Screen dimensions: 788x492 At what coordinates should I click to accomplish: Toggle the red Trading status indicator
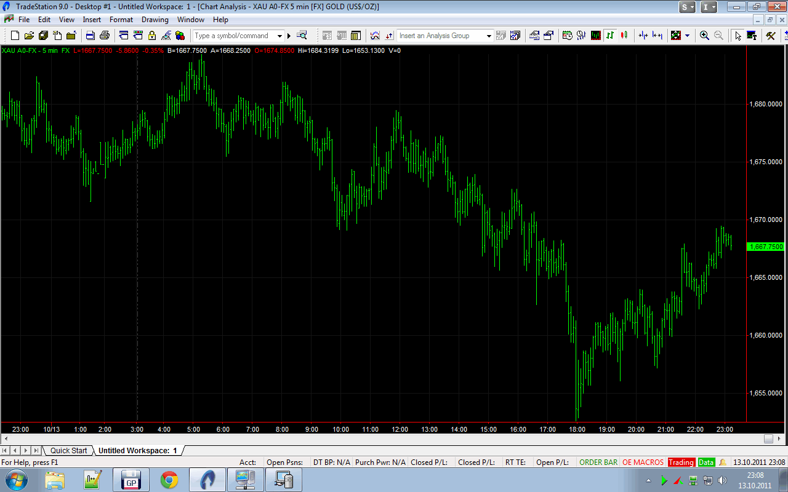point(681,462)
